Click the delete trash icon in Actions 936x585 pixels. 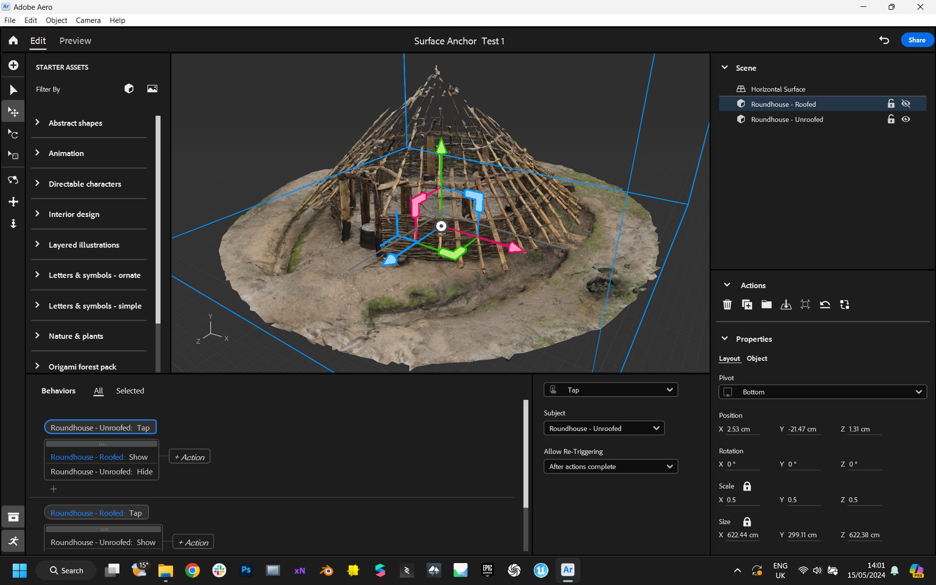(x=727, y=305)
